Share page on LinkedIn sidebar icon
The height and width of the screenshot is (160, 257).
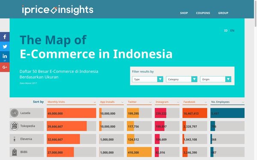5,57
